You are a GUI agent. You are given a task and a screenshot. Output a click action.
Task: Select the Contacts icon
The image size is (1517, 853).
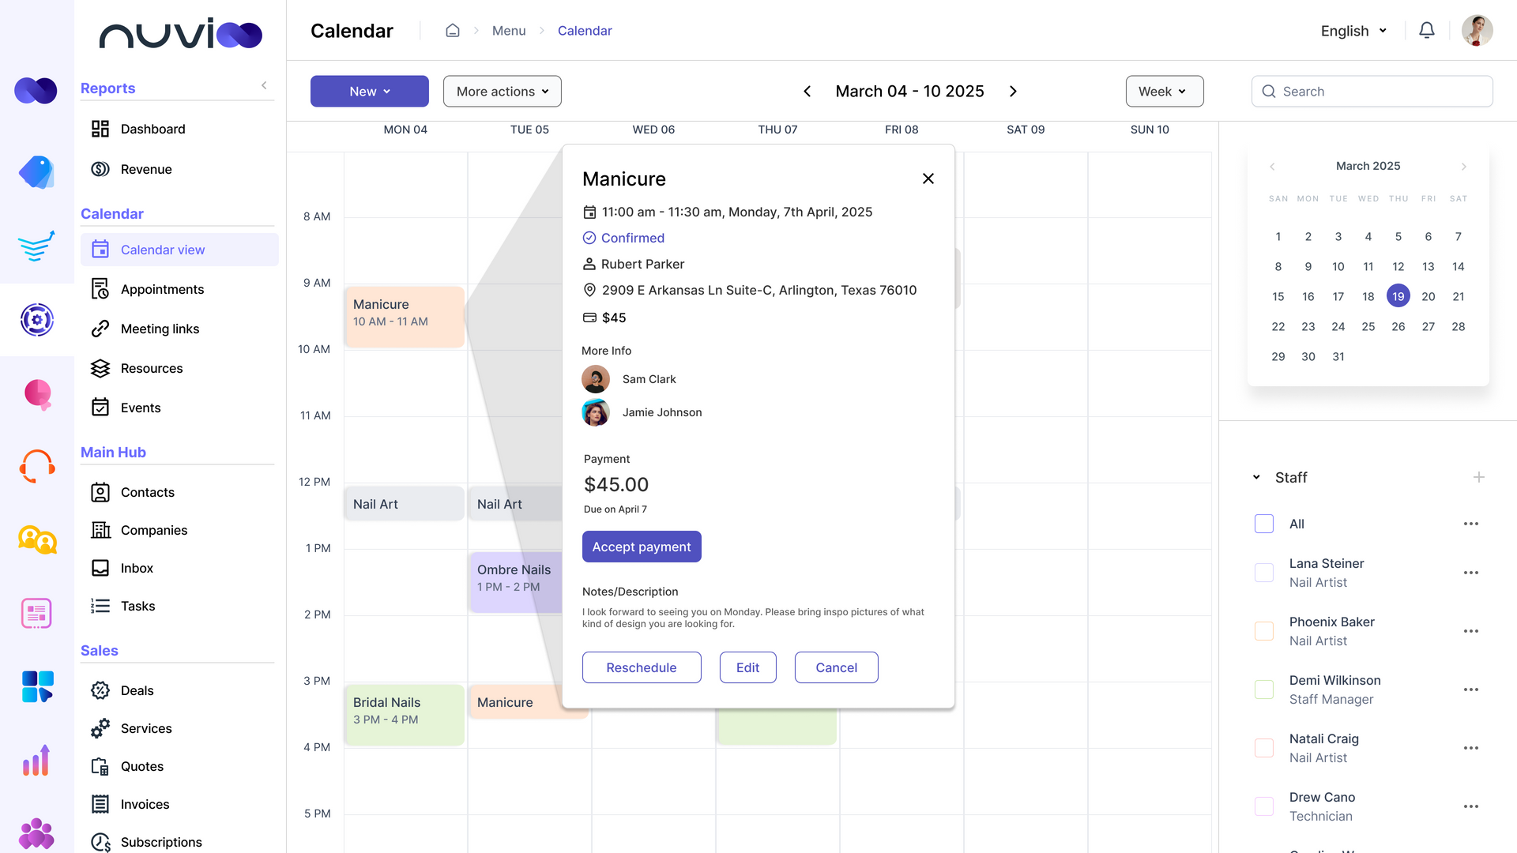click(100, 492)
